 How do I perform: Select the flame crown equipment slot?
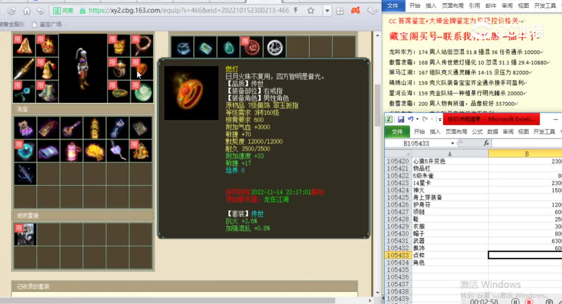[47, 46]
